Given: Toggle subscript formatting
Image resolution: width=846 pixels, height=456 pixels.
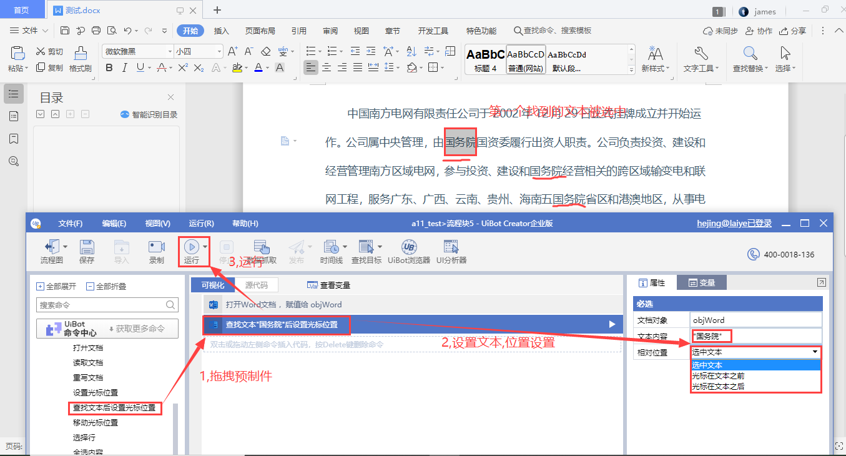Looking at the screenshot, I should 199,67.
